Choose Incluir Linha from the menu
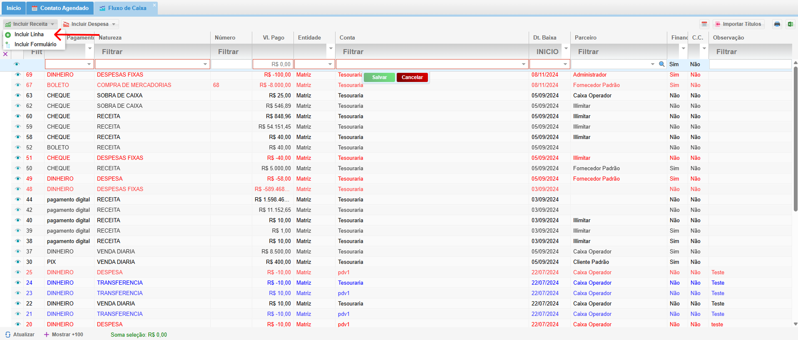 (x=34, y=35)
